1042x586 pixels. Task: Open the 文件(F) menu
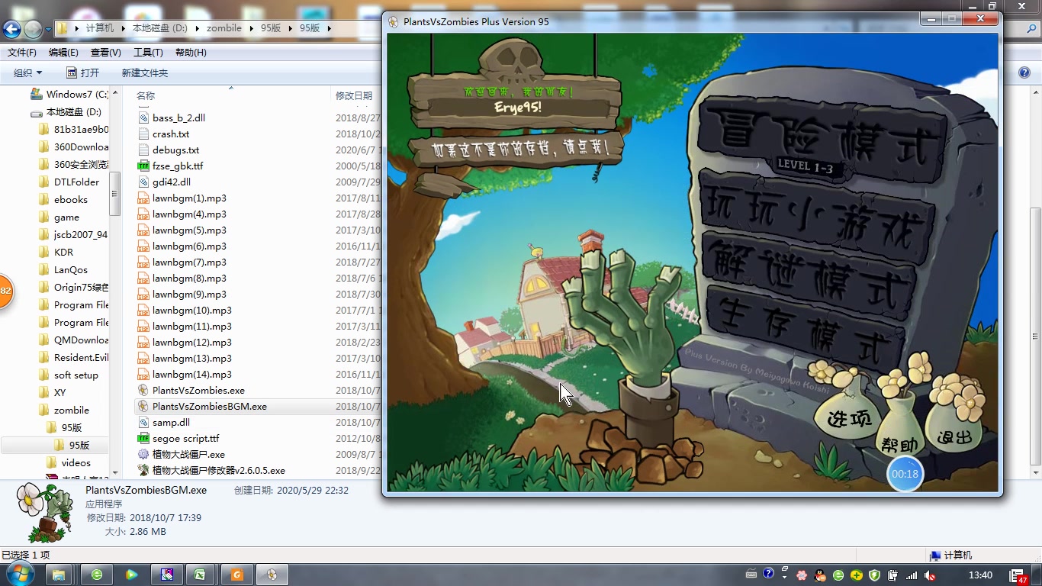pyautogui.click(x=21, y=53)
